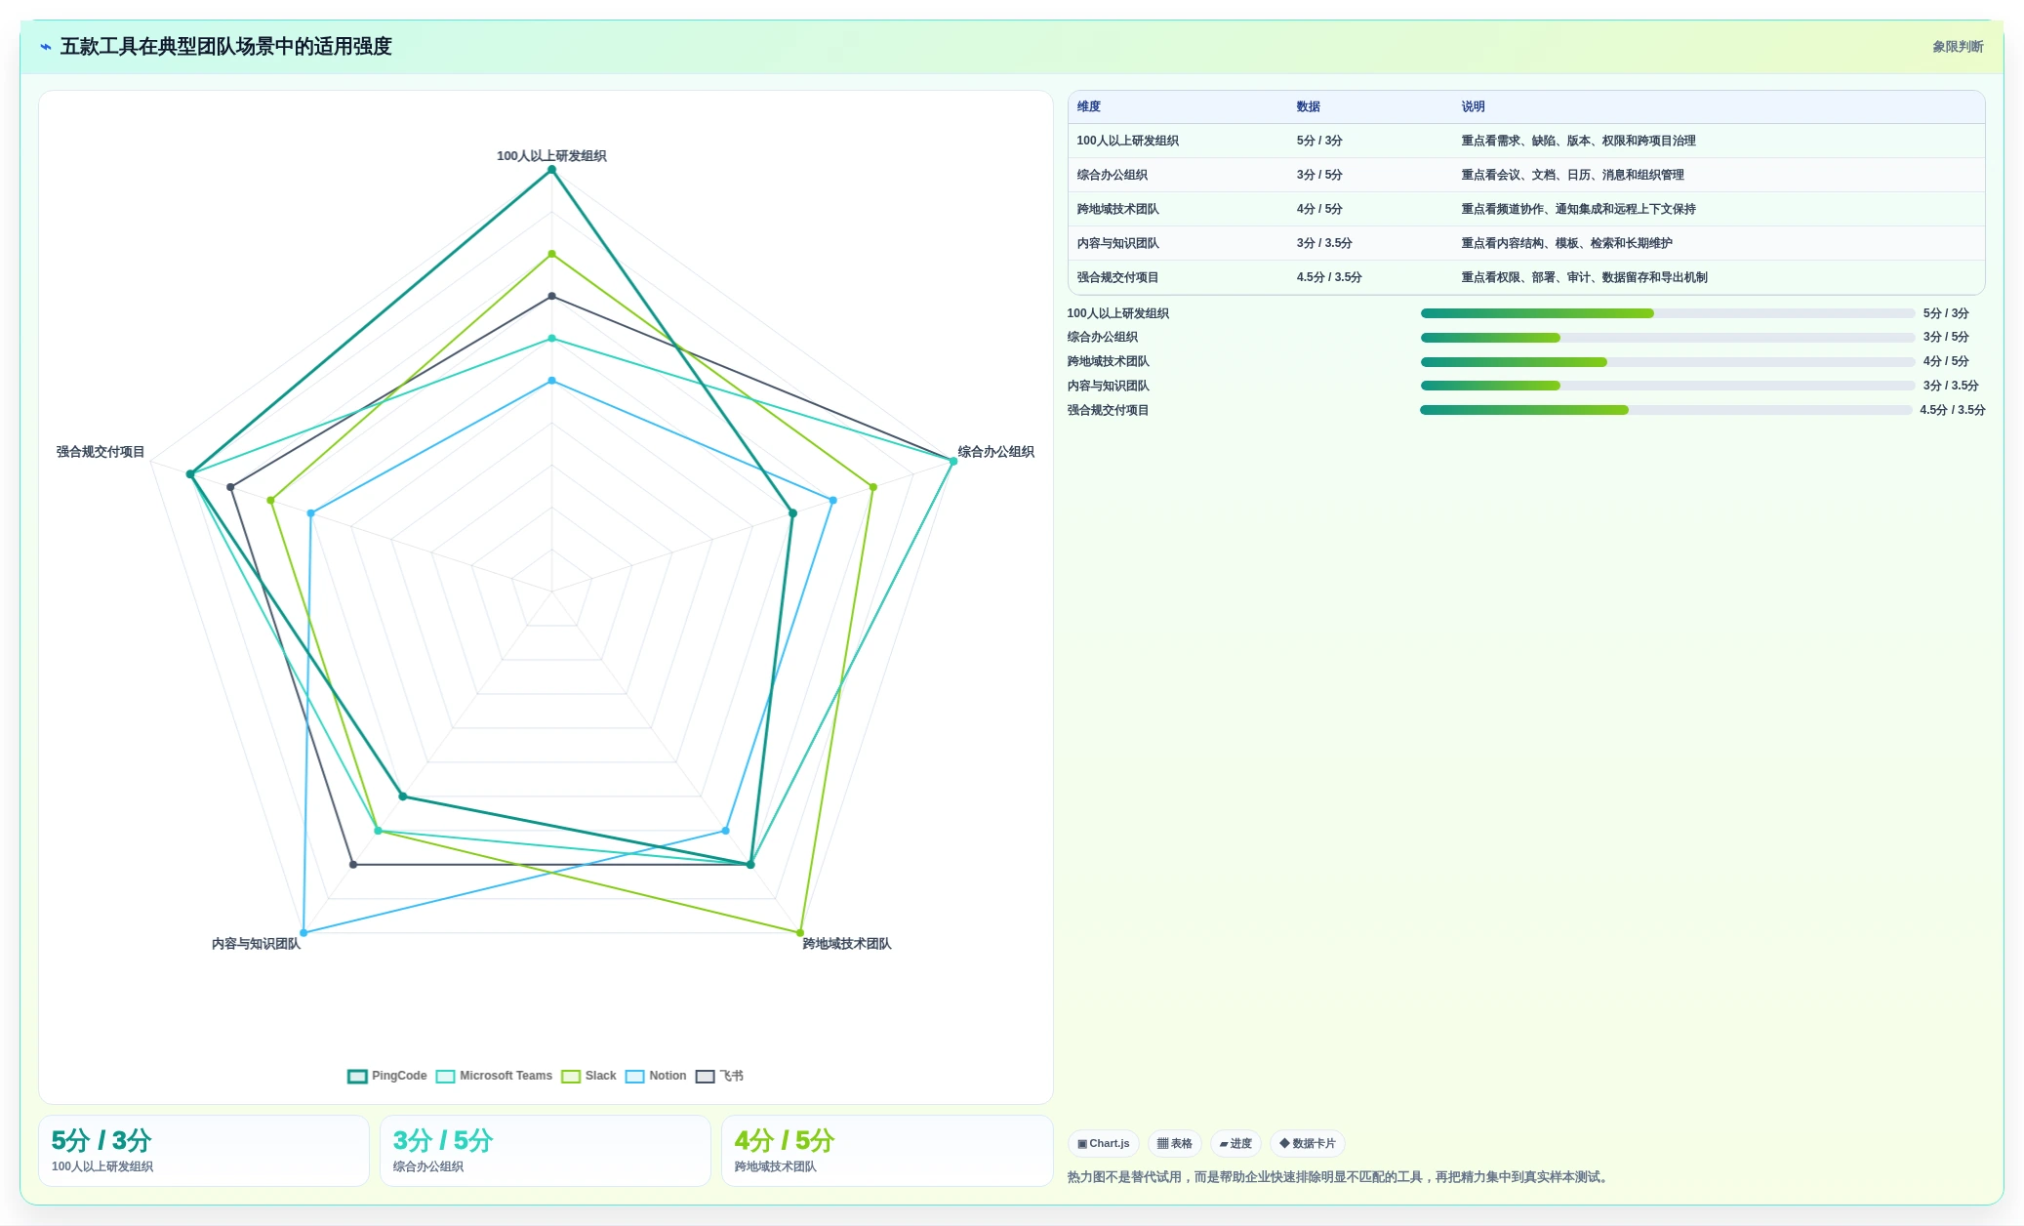
Task: Click the 跨地域技术团队 progress bar
Action: (x=1667, y=362)
